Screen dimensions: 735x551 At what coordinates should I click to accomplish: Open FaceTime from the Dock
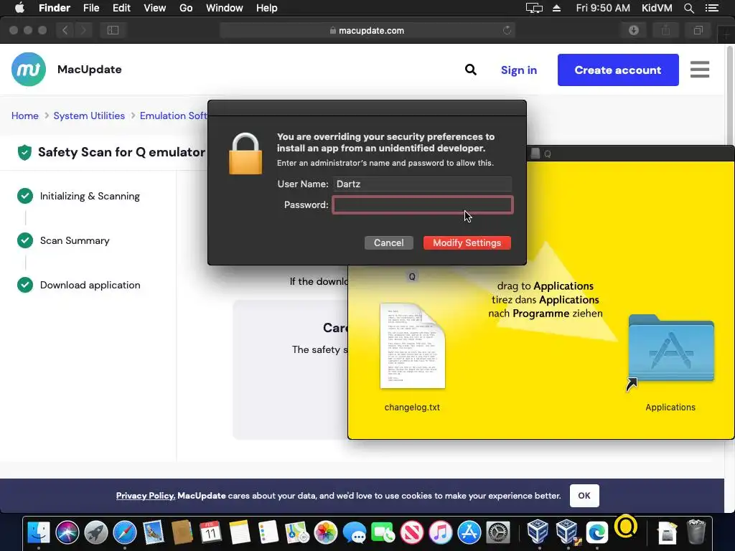pyautogui.click(x=383, y=533)
